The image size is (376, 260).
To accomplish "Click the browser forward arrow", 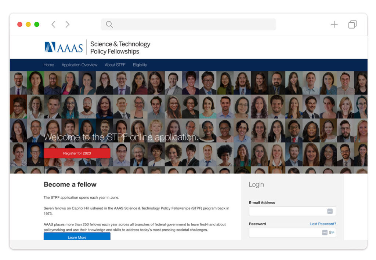I will tap(68, 25).
